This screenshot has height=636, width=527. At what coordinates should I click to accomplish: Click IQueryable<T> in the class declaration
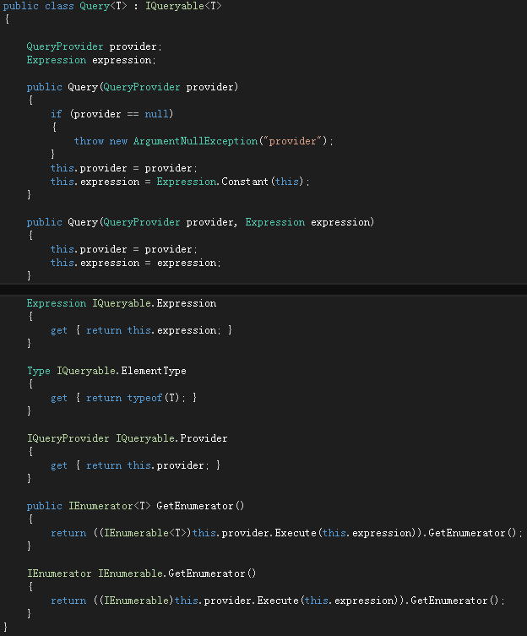coord(183,6)
